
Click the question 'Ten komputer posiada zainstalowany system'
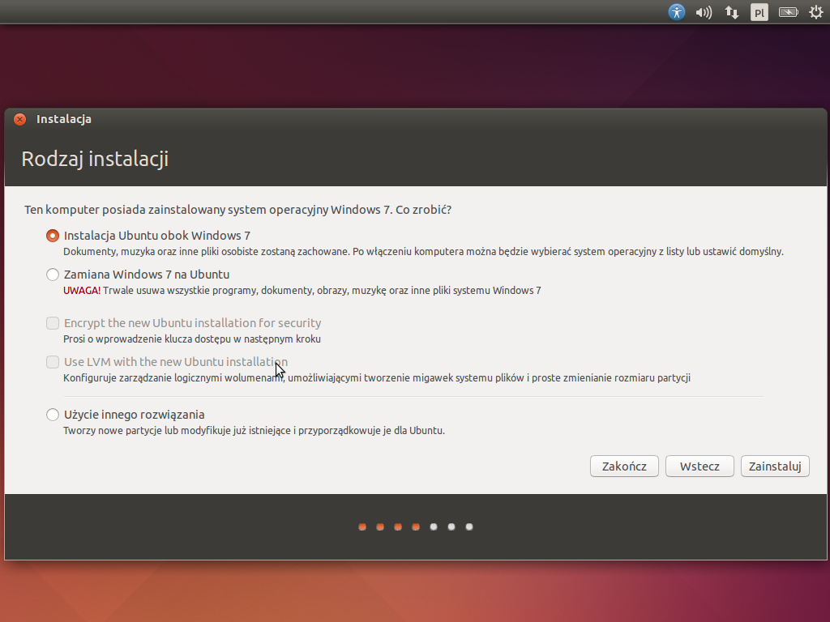176,210
